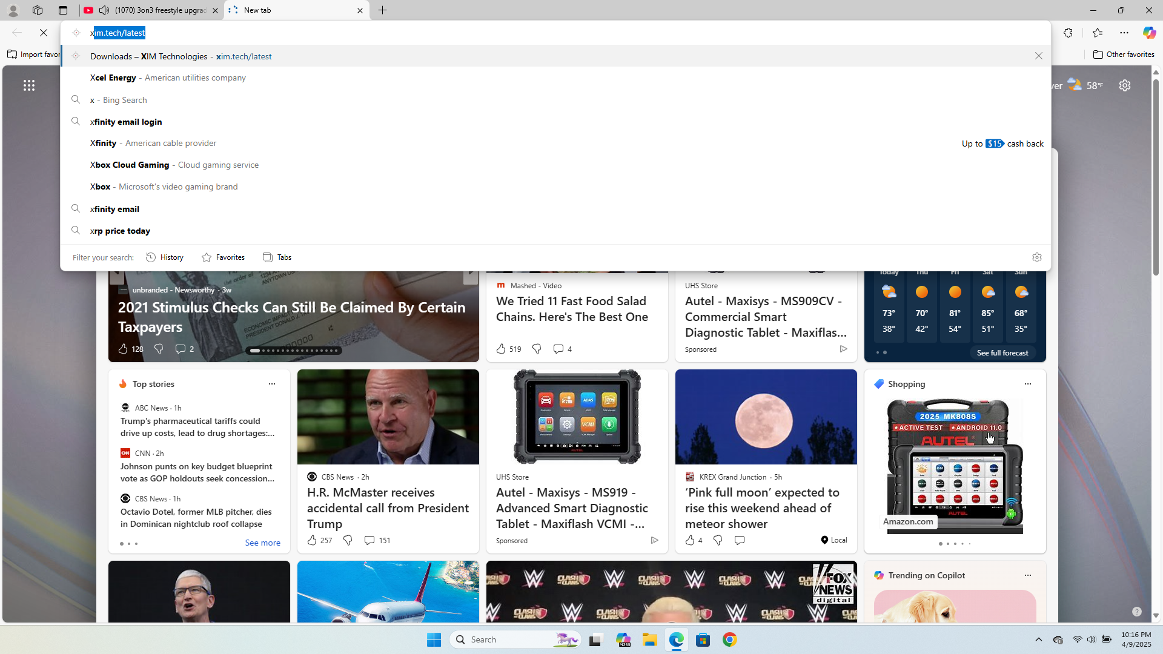The image size is (1163, 654).
Task: Open the Favorites star icon in toolbar
Action: point(1097,33)
